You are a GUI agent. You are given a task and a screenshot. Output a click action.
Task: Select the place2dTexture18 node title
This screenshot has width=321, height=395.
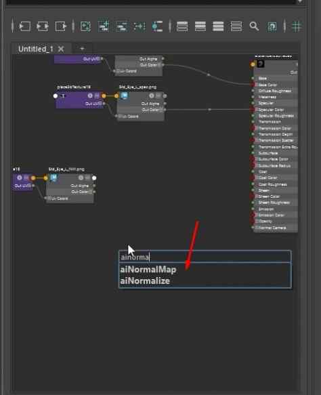tap(74, 87)
